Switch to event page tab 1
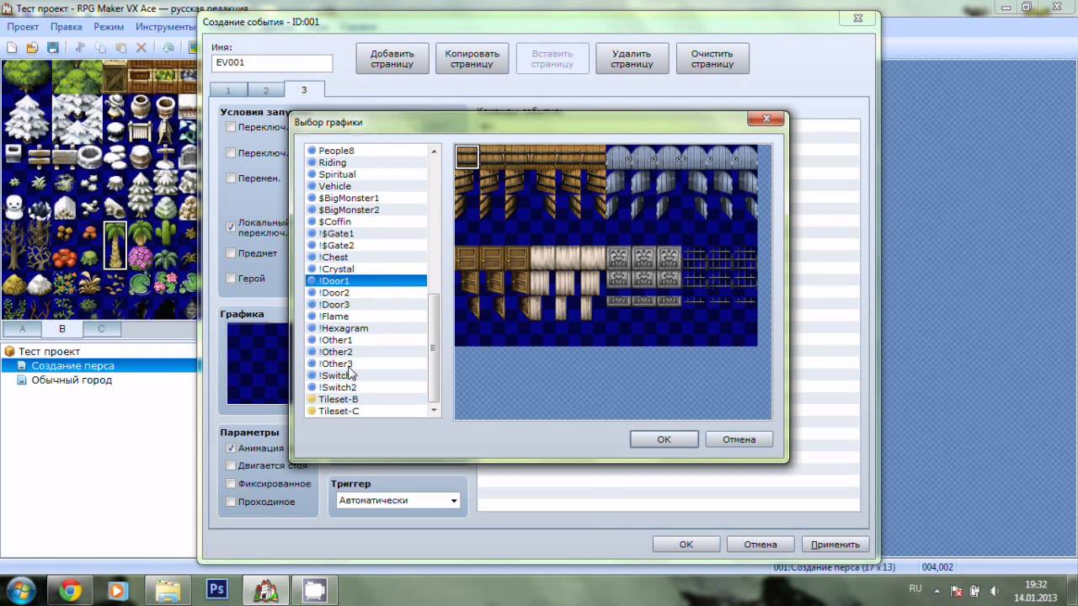The width and height of the screenshot is (1078, 606). tap(227, 90)
